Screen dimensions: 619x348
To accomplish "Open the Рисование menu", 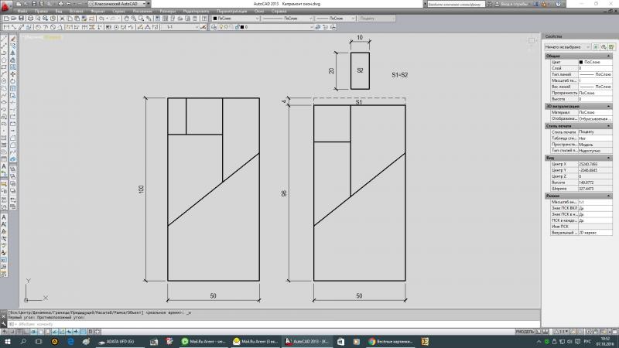I will 142,11.
